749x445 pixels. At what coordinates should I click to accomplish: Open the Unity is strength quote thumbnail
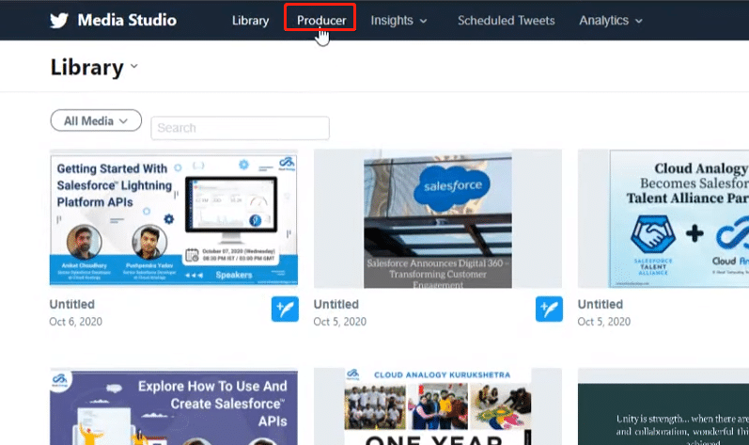coord(663,406)
